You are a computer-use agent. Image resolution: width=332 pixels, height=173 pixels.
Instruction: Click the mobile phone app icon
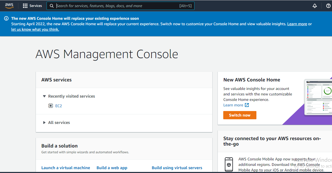pyautogui.click(x=229, y=164)
